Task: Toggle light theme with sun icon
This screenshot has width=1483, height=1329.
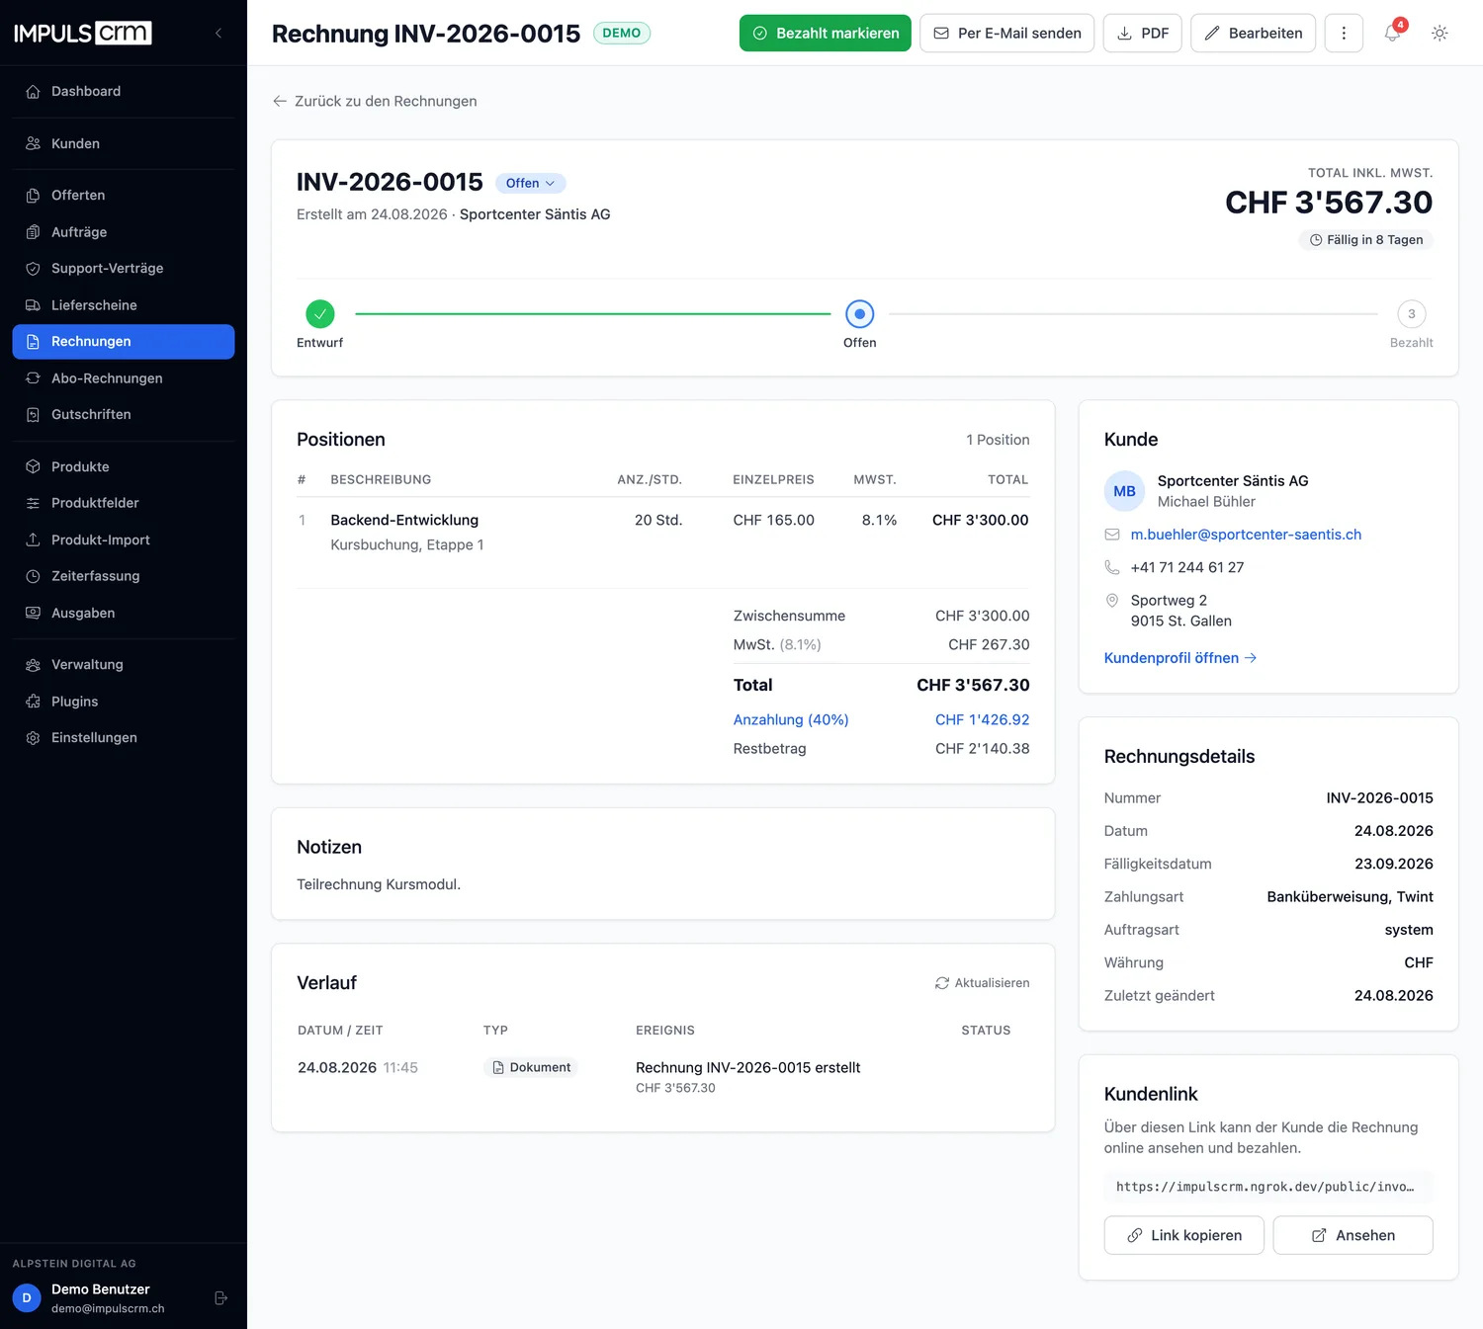Action: tap(1439, 33)
